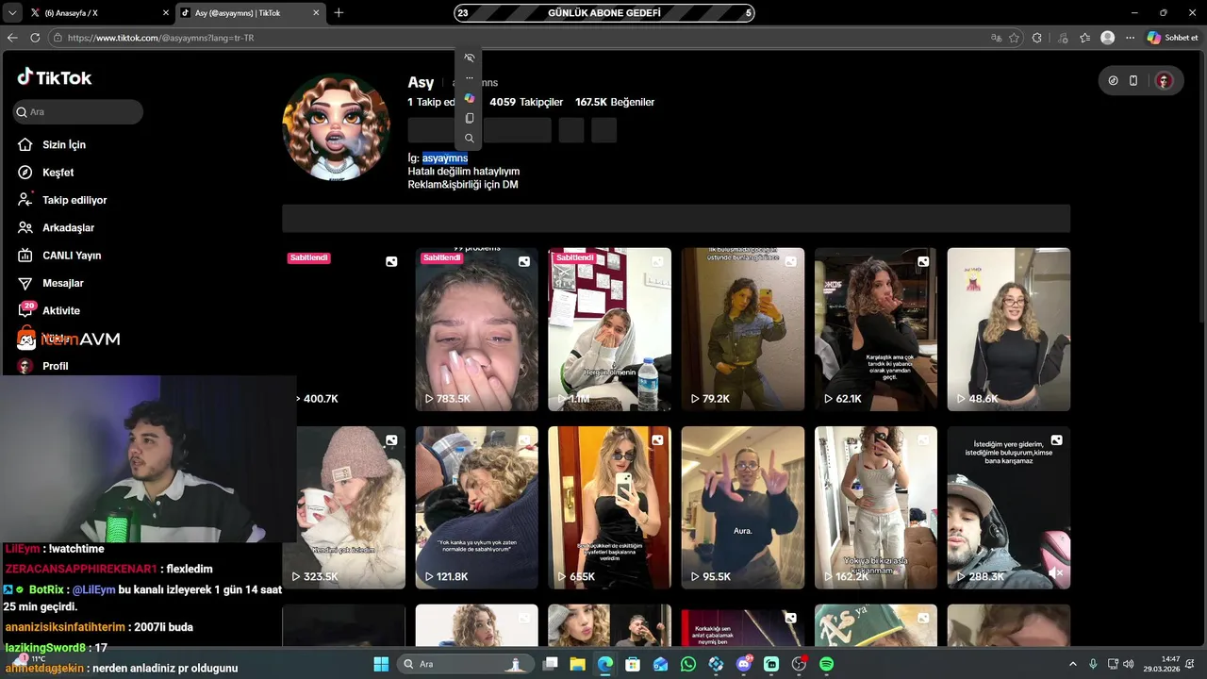Open the 4059 Takipçiler followers list
Screen dimensions: 1207x679
526,102
